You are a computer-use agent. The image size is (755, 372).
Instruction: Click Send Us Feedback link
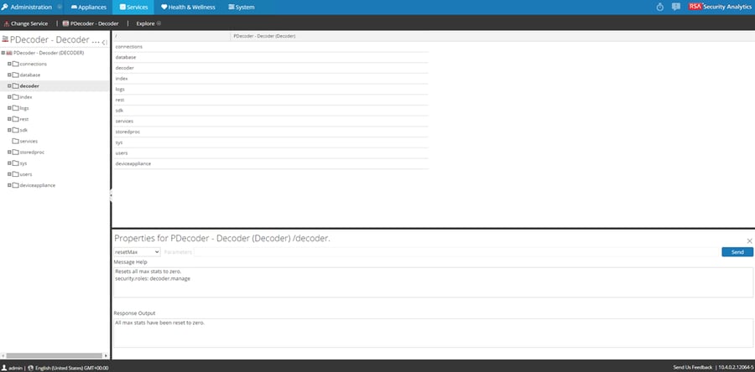(x=693, y=368)
